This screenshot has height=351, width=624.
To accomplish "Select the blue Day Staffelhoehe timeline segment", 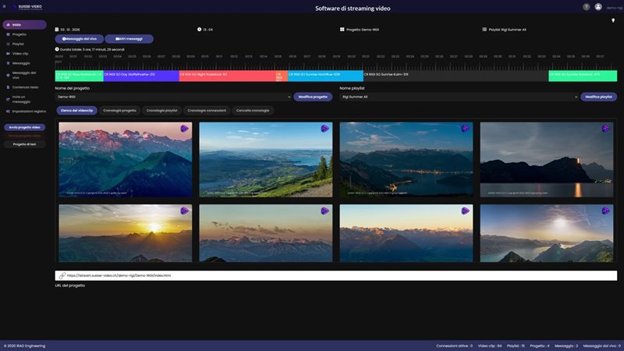I will pos(141,76).
